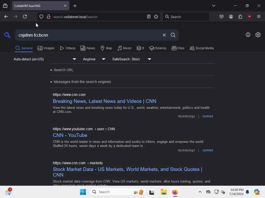This screenshot has width=265, height=198.
Task: Click the cloud sync tray icon
Action: coord(208,192)
